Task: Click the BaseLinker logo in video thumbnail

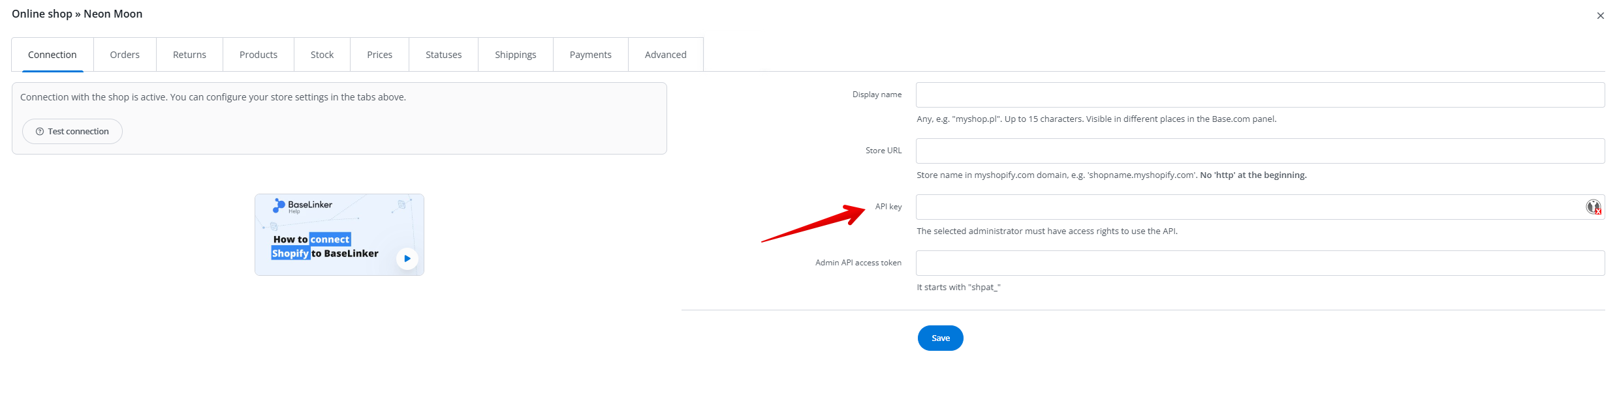Action: coord(303,205)
